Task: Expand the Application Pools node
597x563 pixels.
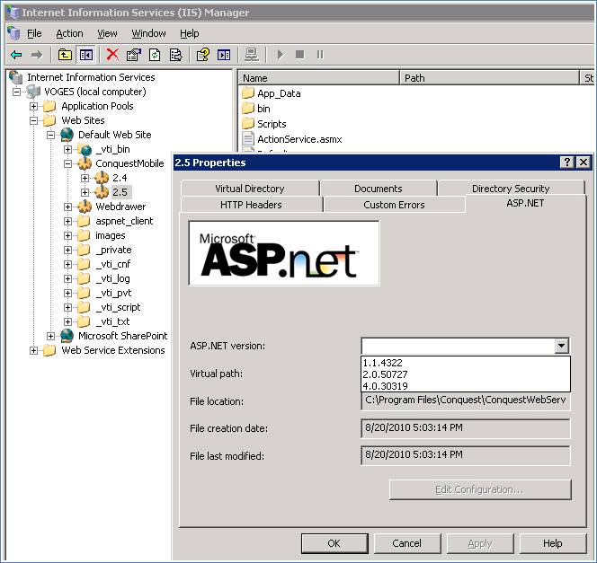Action: pos(33,107)
